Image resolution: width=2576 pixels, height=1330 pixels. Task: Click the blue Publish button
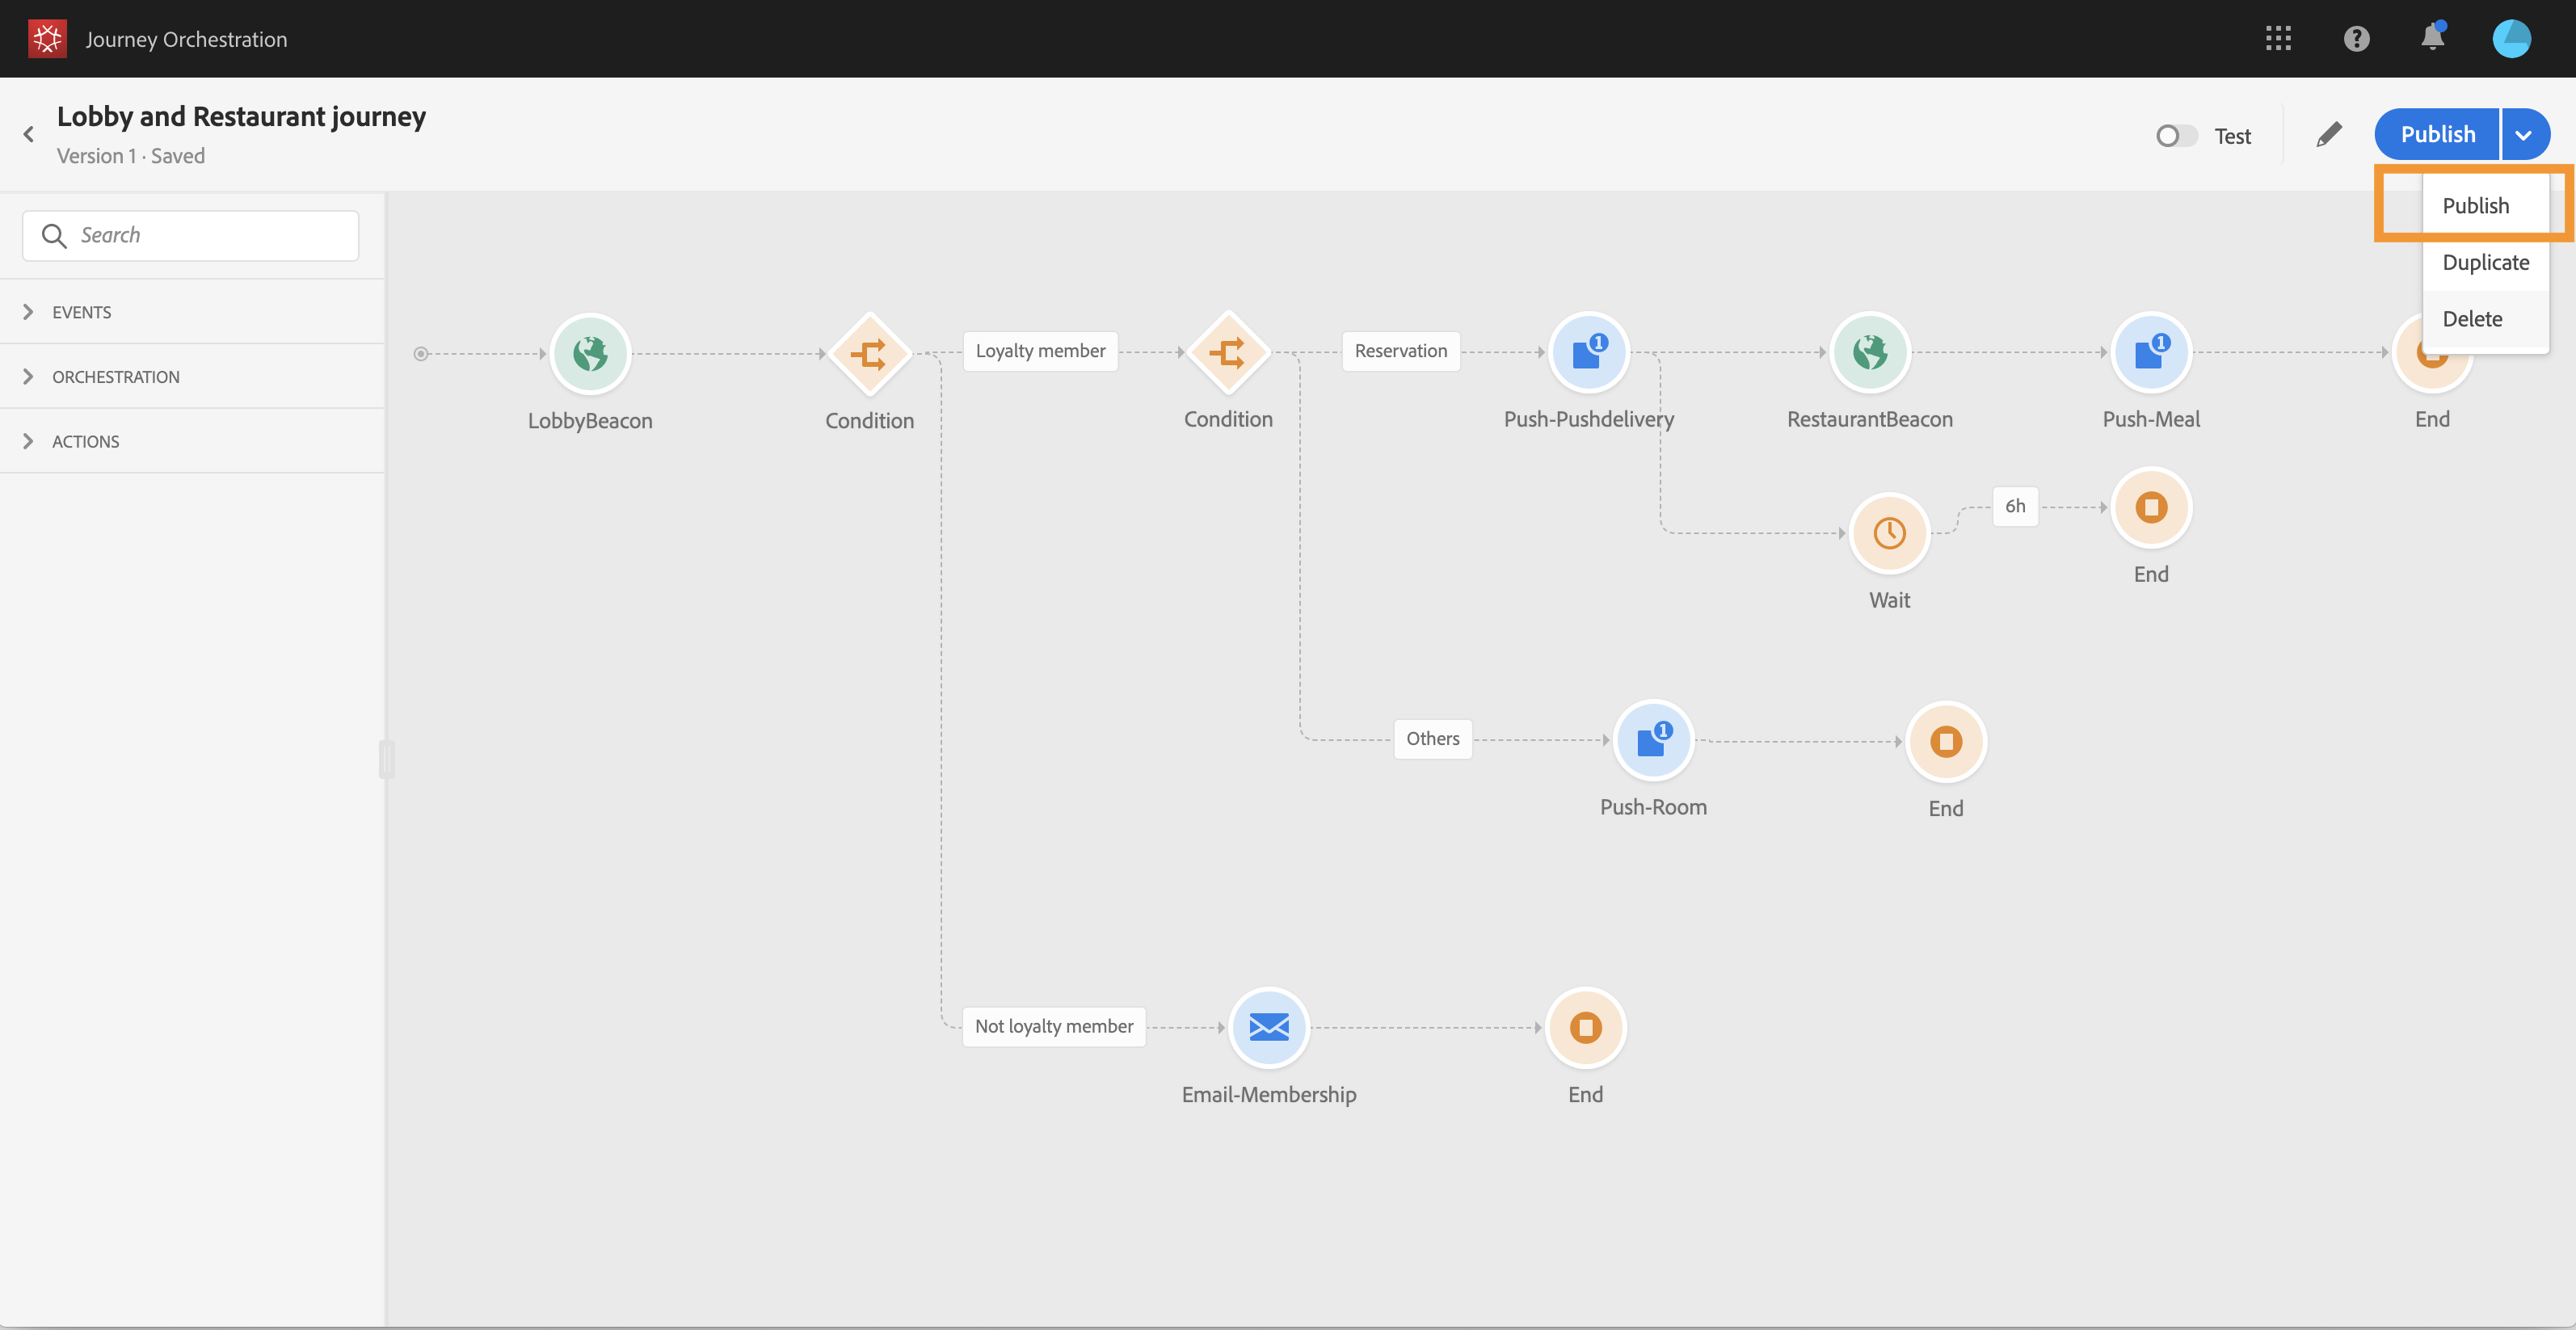click(x=2437, y=135)
